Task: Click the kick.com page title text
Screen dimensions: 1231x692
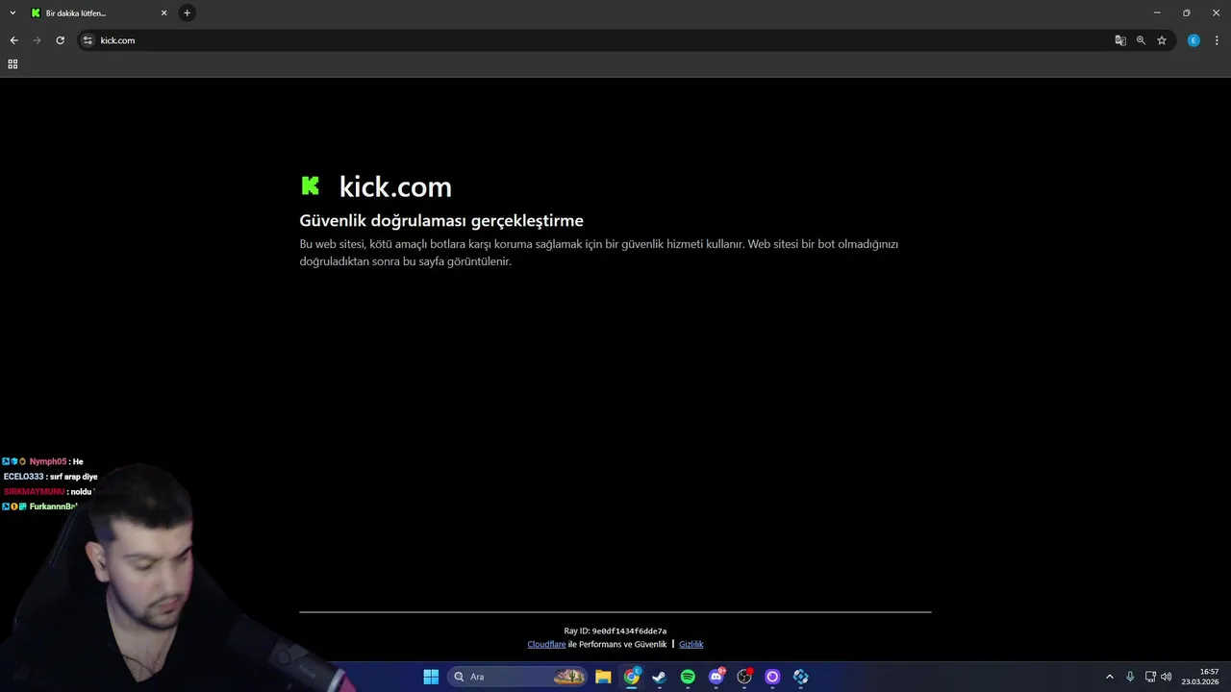Action: (x=395, y=186)
